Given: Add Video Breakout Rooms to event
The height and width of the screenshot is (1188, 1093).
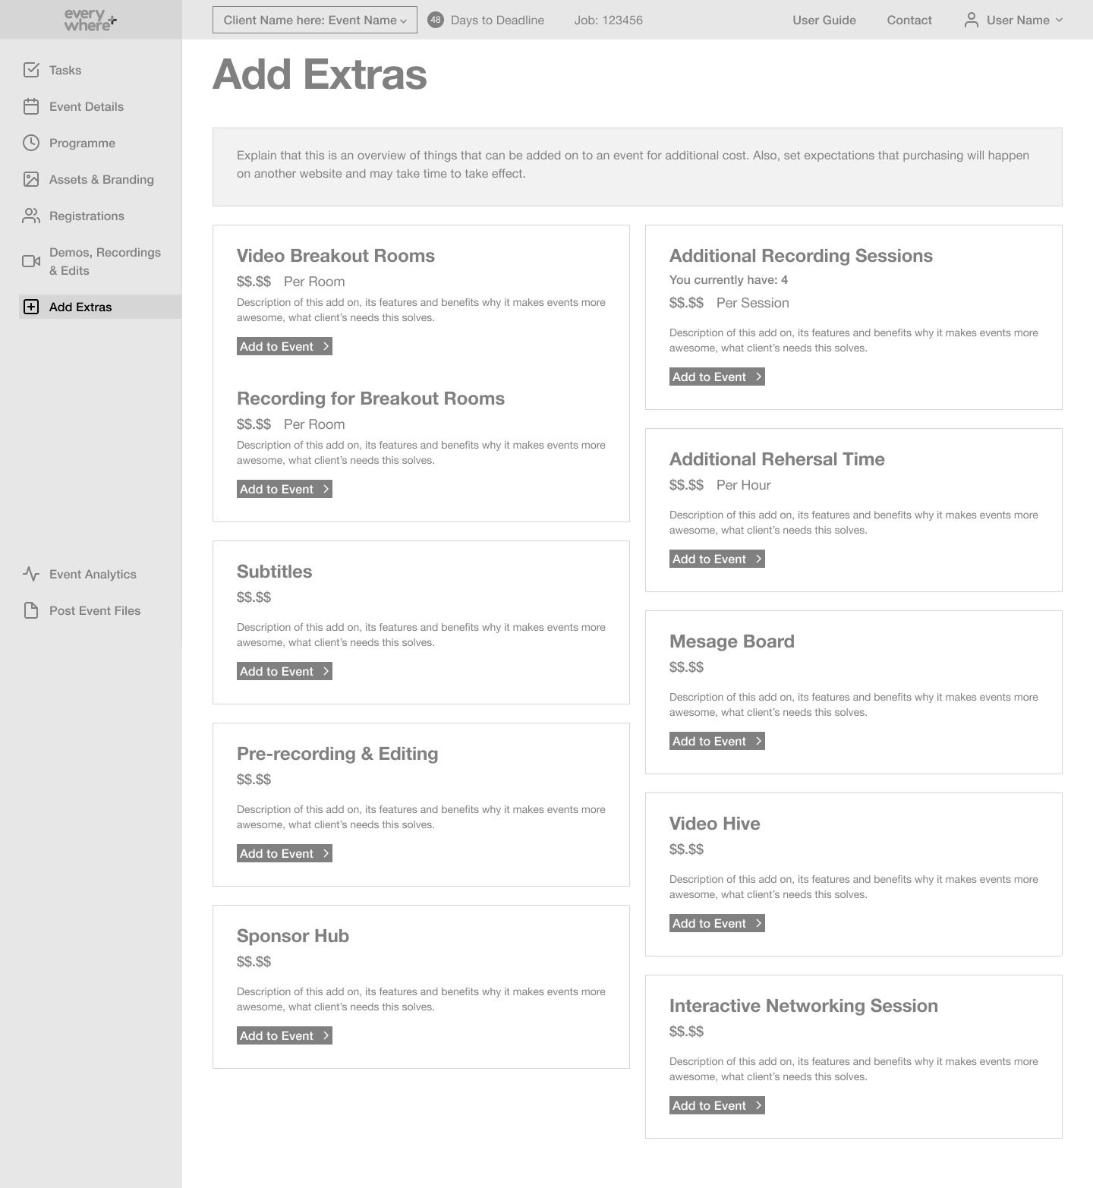Looking at the screenshot, I should (x=285, y=346).
